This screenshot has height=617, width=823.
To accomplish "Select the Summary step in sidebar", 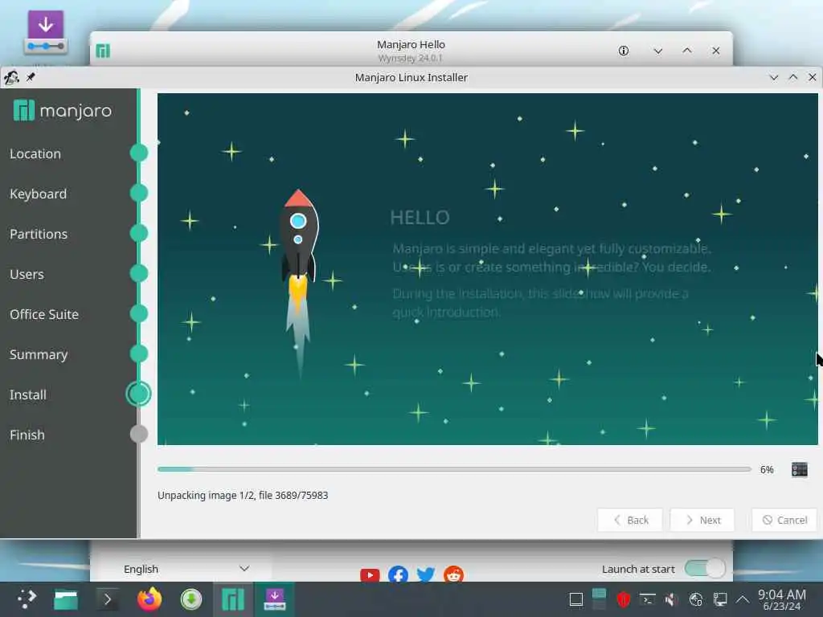I will coord(39,354).
